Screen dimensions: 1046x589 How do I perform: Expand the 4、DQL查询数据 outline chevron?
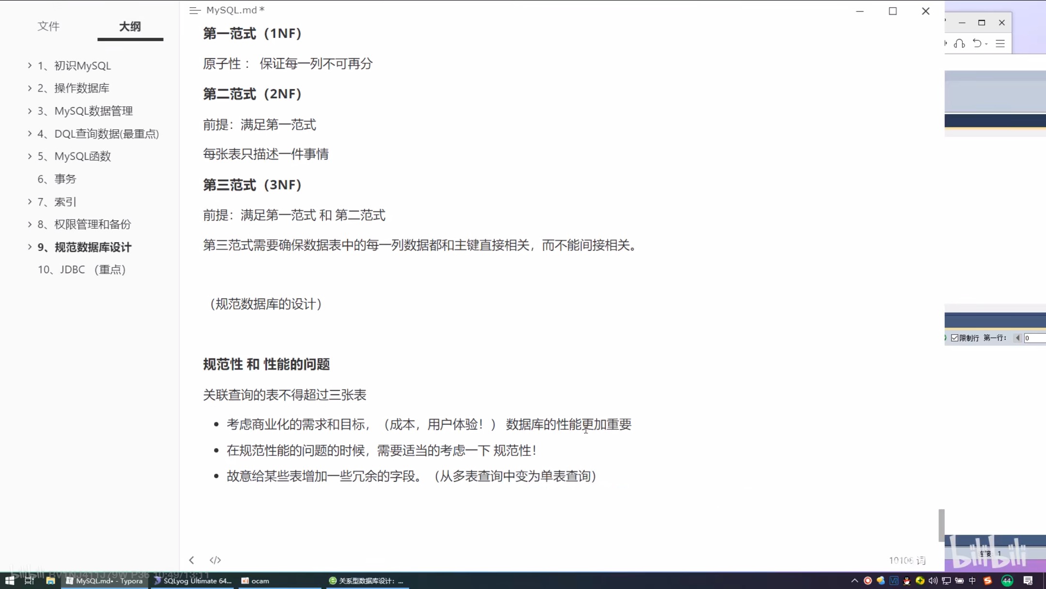point(30,134)
